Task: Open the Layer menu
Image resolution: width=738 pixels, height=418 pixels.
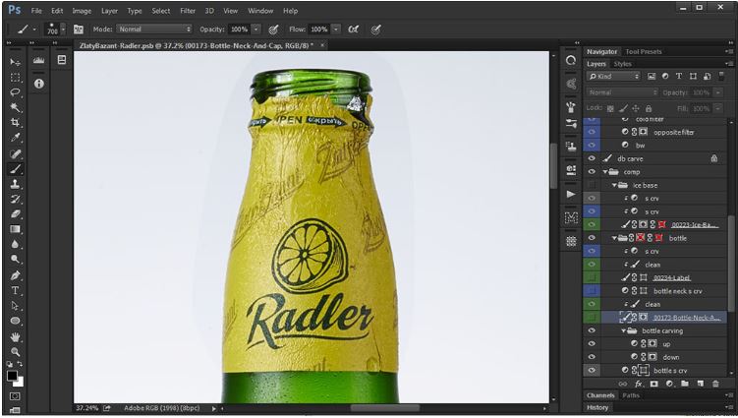Action: click(109, 11)
